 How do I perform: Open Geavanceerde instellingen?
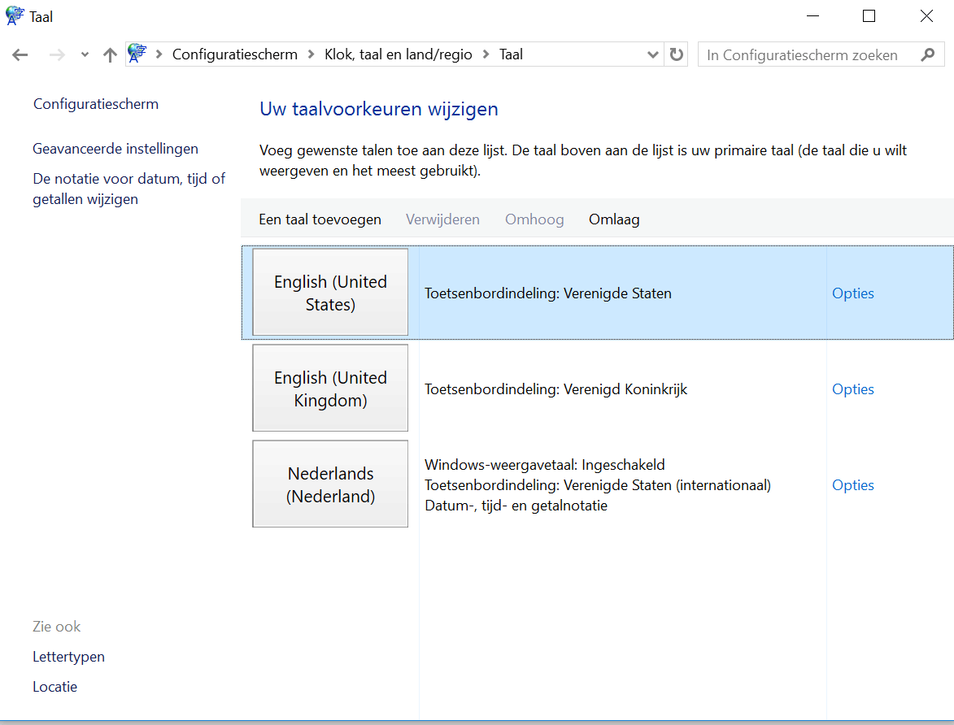[115, 149]
